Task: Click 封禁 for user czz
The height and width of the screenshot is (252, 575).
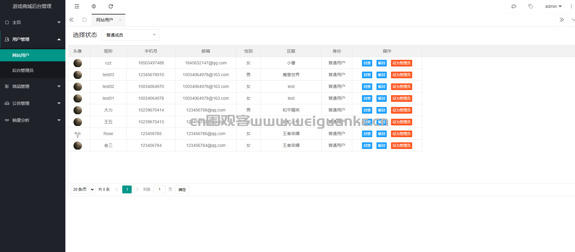Action: pos(367,63)
